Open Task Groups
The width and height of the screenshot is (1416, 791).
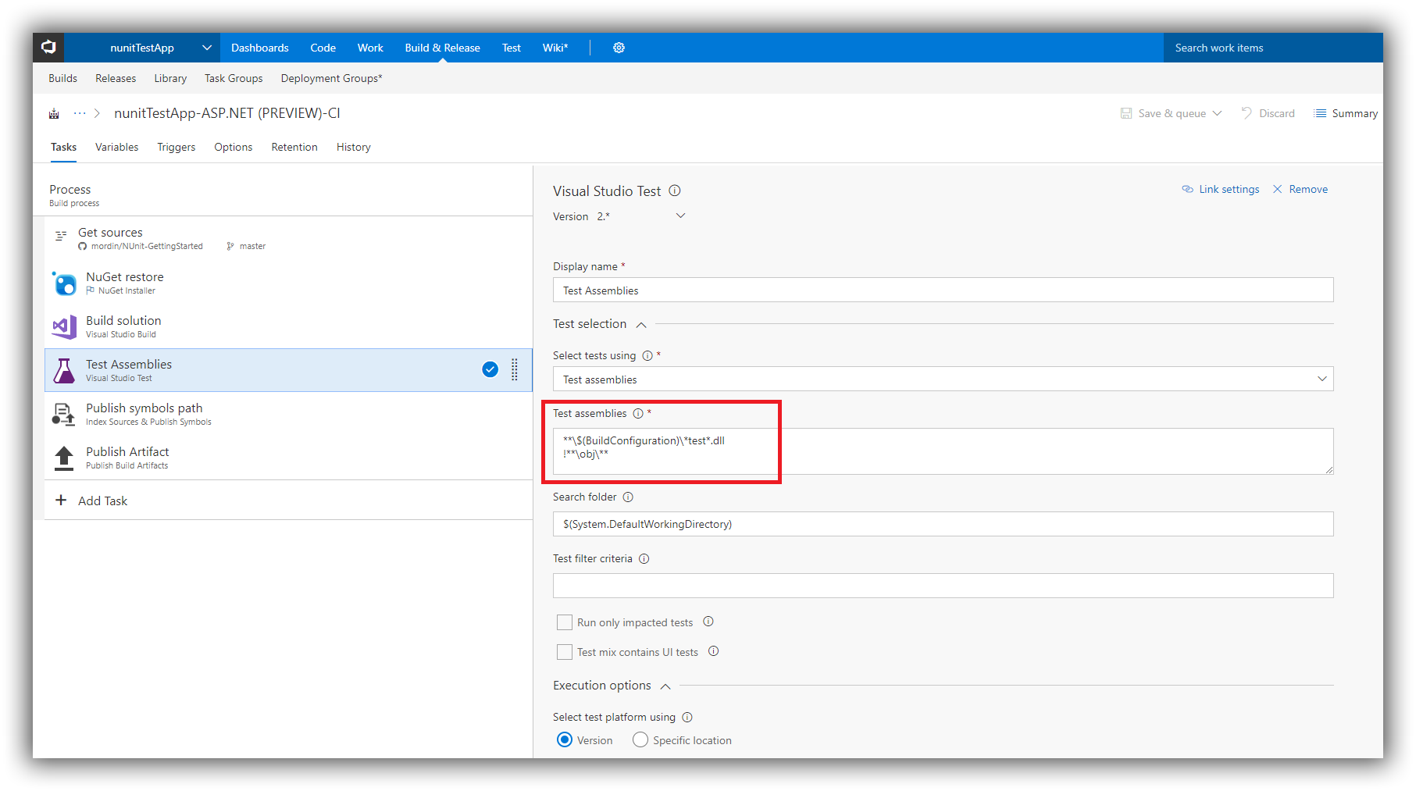(x=234, y=78)
